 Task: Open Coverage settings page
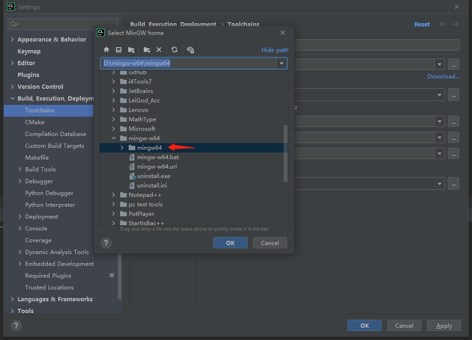[38, 240]
